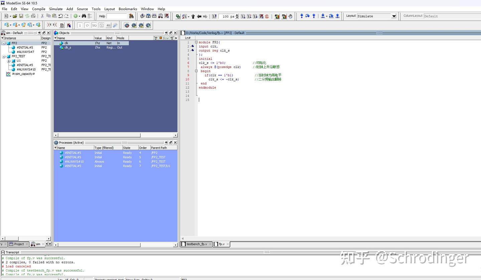Expand the U1 instance node
The image size is (481, 280).
9,61
